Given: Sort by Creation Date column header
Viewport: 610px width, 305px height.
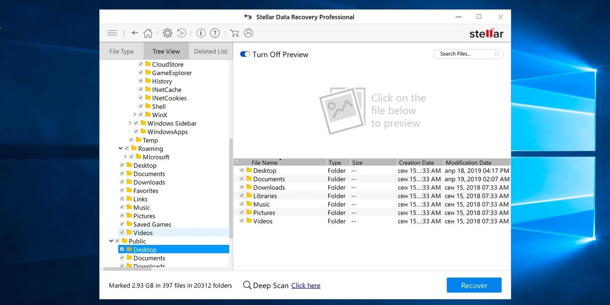Looking at the screenshot, I should tap(421, 162).
